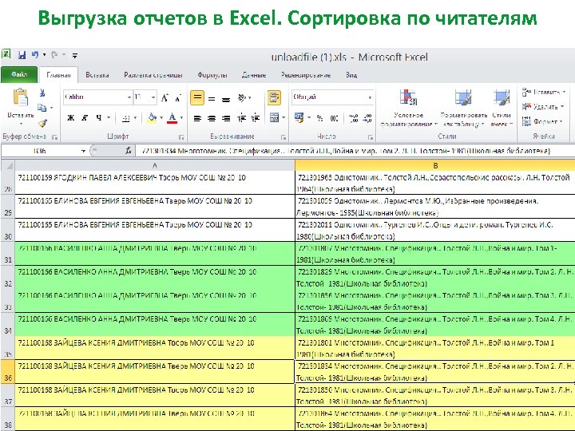Click the Undo arrow icon
Screen dimensions: 575x431
35,55
